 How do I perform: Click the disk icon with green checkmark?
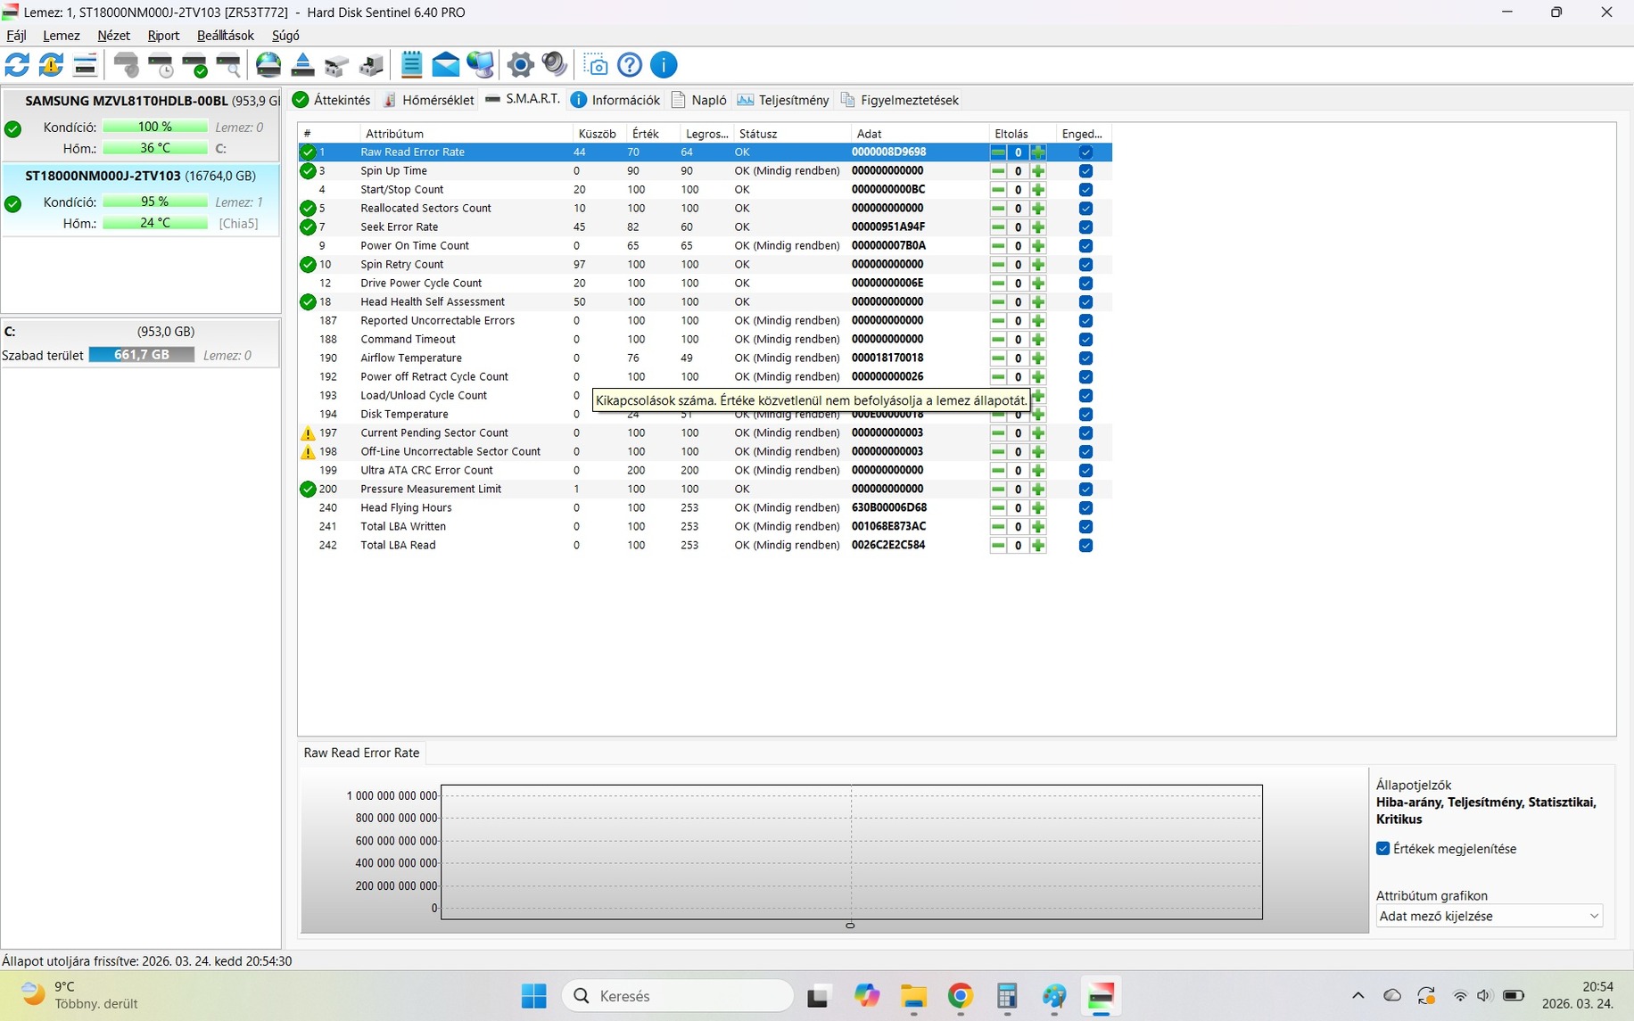[x=194, y=65]
